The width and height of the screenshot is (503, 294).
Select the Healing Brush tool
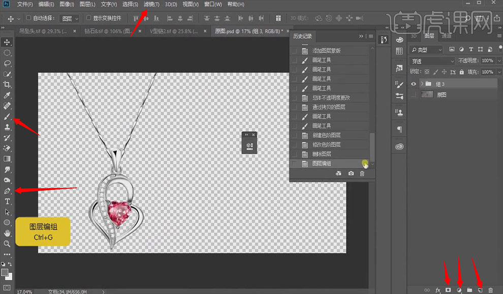[7, 106]
